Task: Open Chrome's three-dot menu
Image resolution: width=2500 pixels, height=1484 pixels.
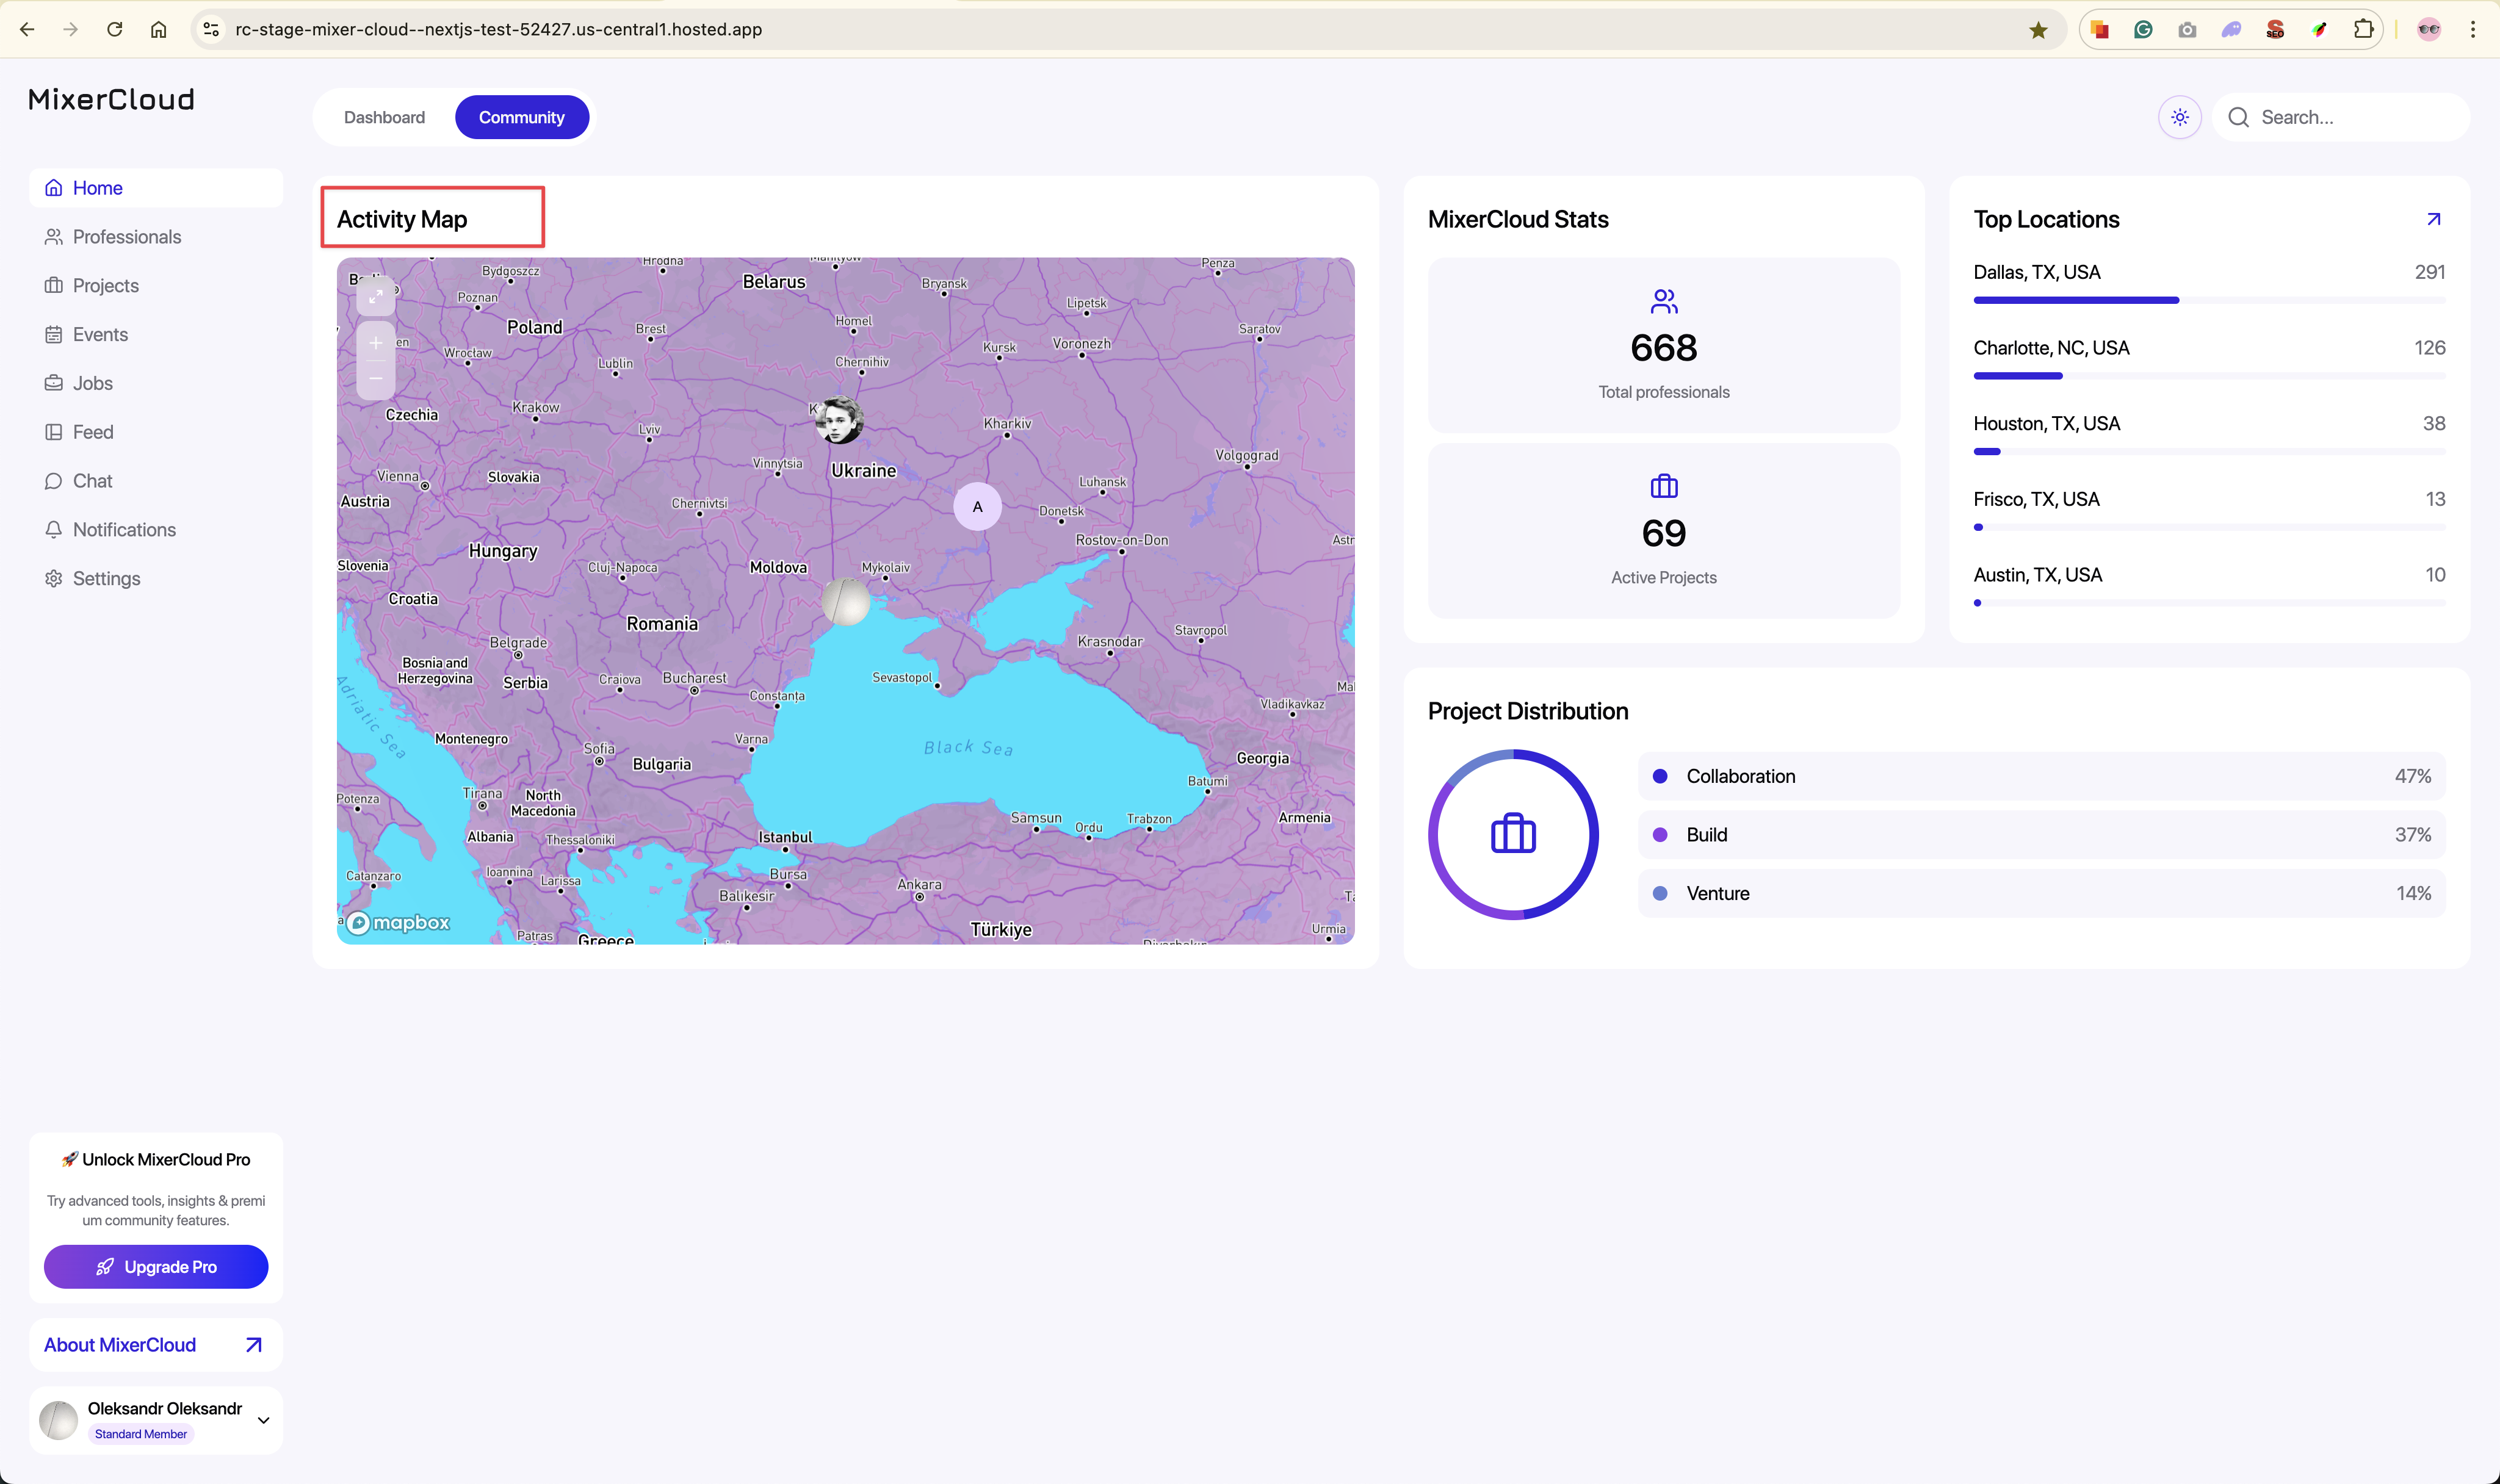Action: point(2472,30)
